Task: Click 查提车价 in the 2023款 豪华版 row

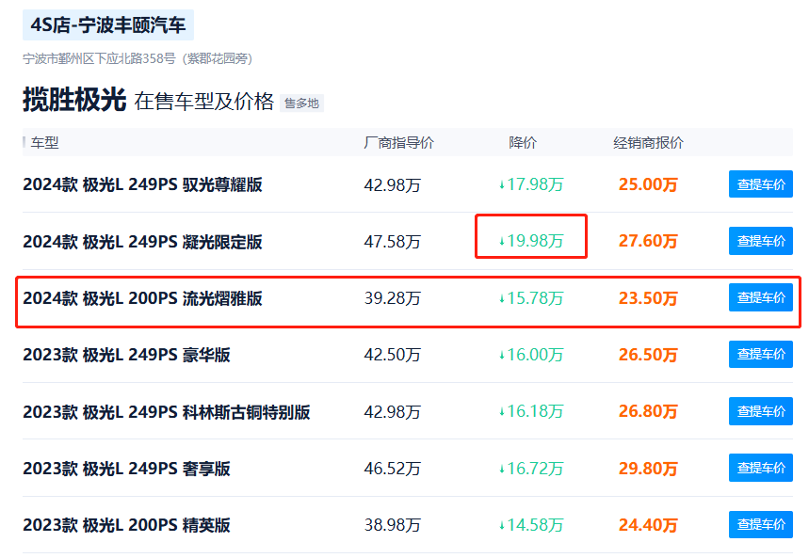Action: [761, 355]
